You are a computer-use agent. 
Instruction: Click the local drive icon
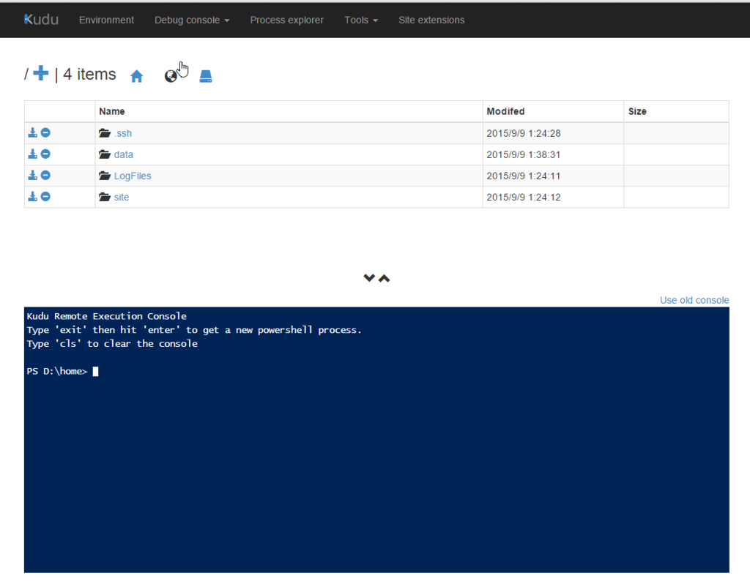tap(205, 75)
